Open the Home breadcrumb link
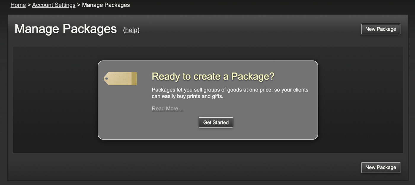The image size is (415, 185). click(x=18, y=5)
